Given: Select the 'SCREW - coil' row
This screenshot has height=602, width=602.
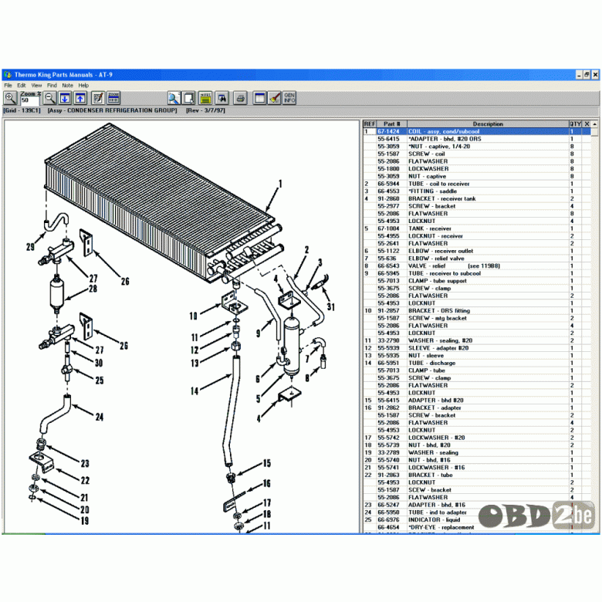Looking at the screenshot, I should (477, 154).
